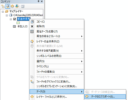Open table of contents Options icon
Image resolution: width=128 pixels, height=100 pixels.
click(x=23, y=6)
